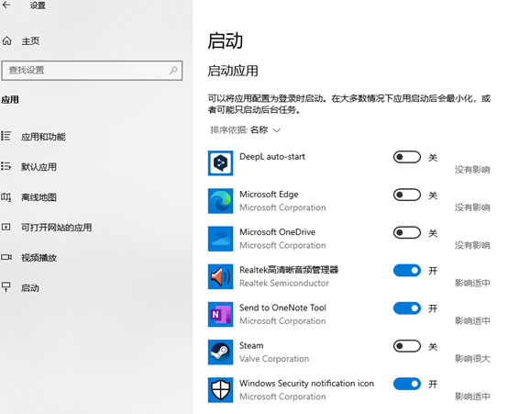
Task: Open the 排序依据 名称 sort dropdown
Action: (245, 130)
